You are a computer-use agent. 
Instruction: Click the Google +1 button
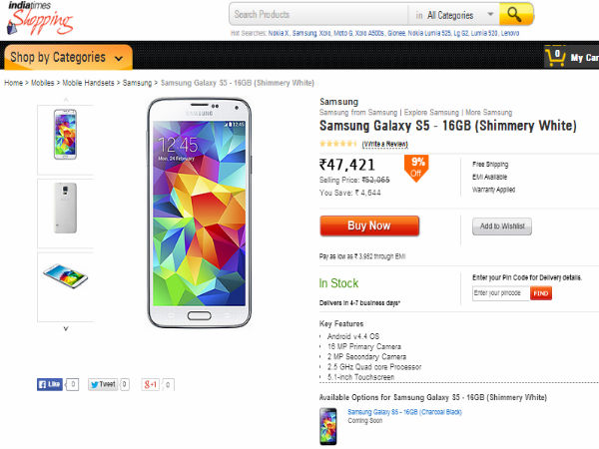(151, 384)
